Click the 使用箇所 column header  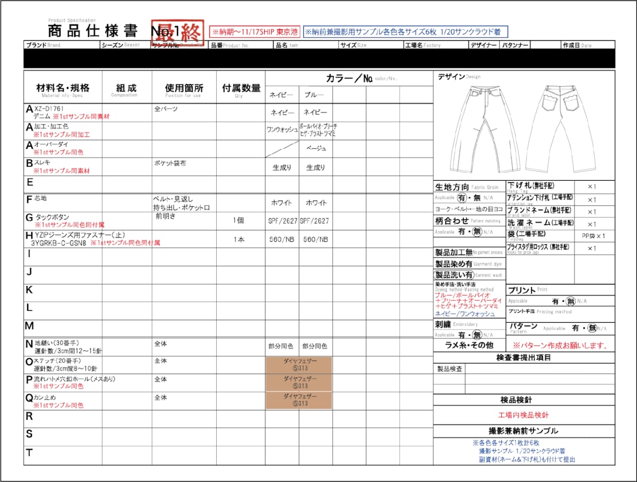184,88
